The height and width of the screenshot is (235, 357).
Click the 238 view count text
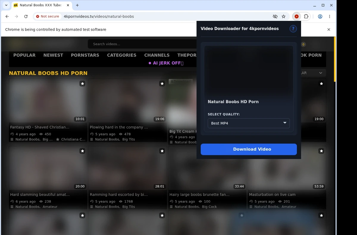48,201
